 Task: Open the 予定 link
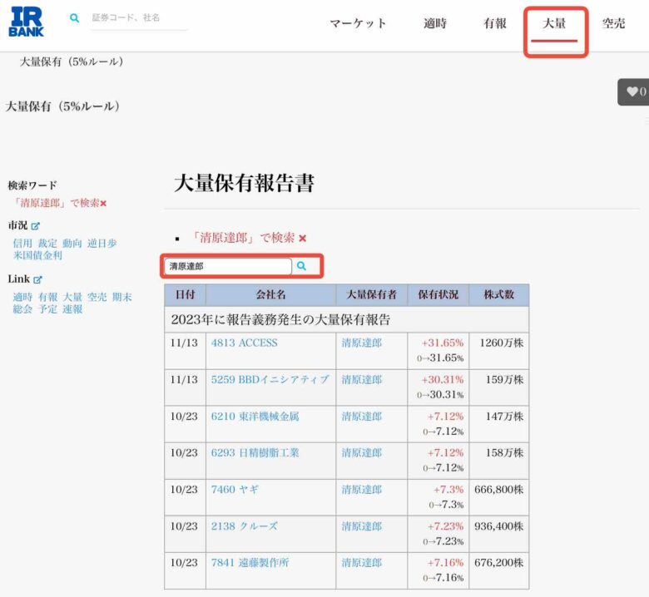[x=47, y=309]
